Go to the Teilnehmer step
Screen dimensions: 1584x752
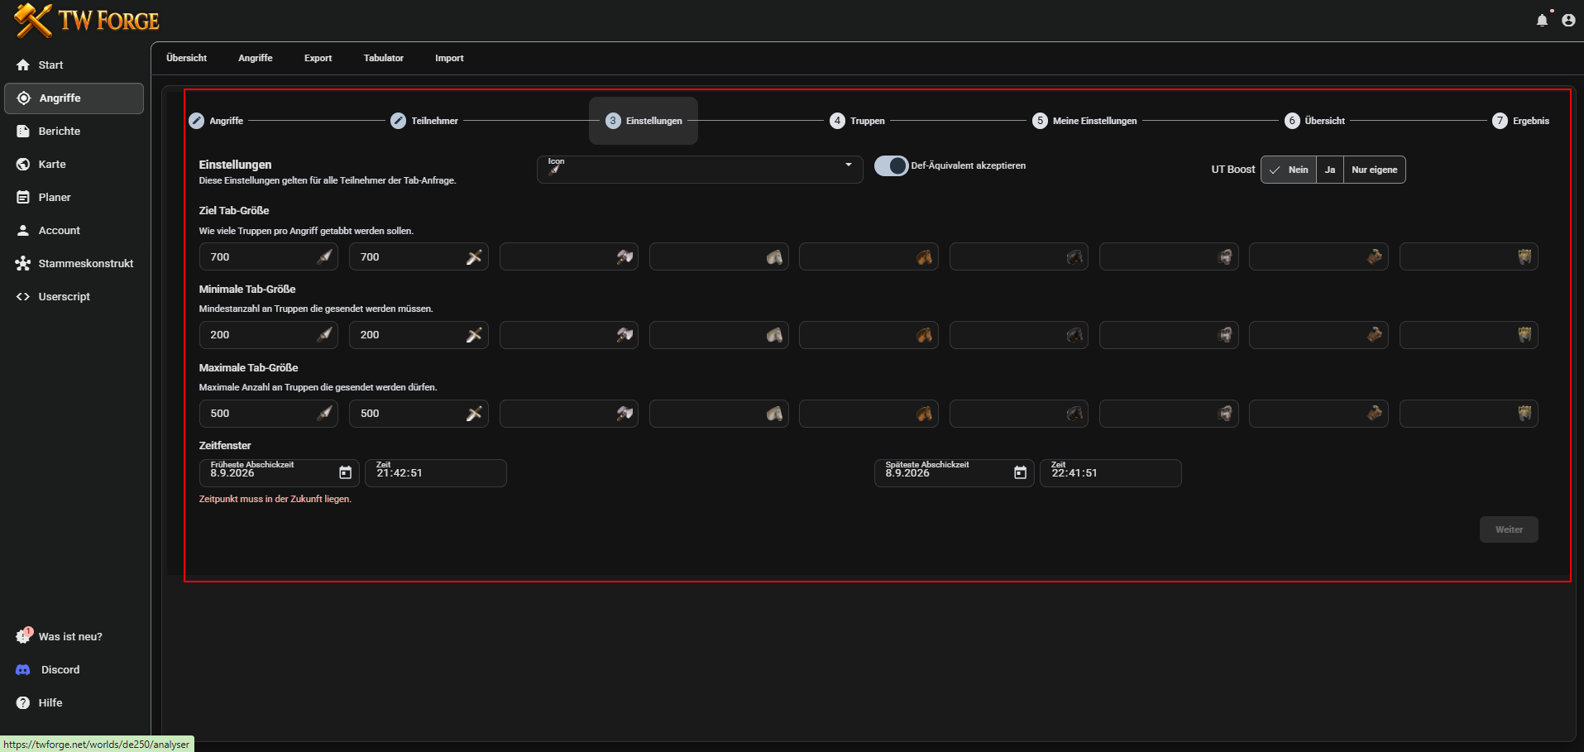click(424, 121)
